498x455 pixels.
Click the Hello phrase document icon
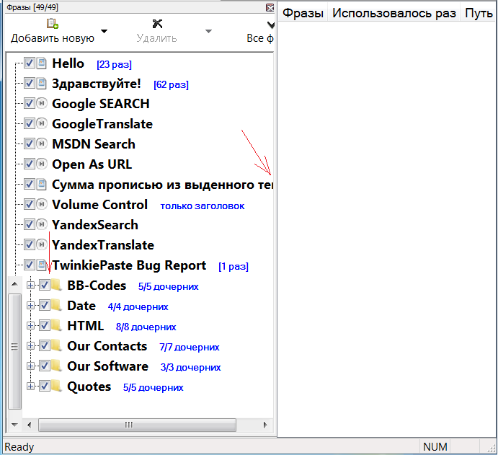(x=41, y=63)
